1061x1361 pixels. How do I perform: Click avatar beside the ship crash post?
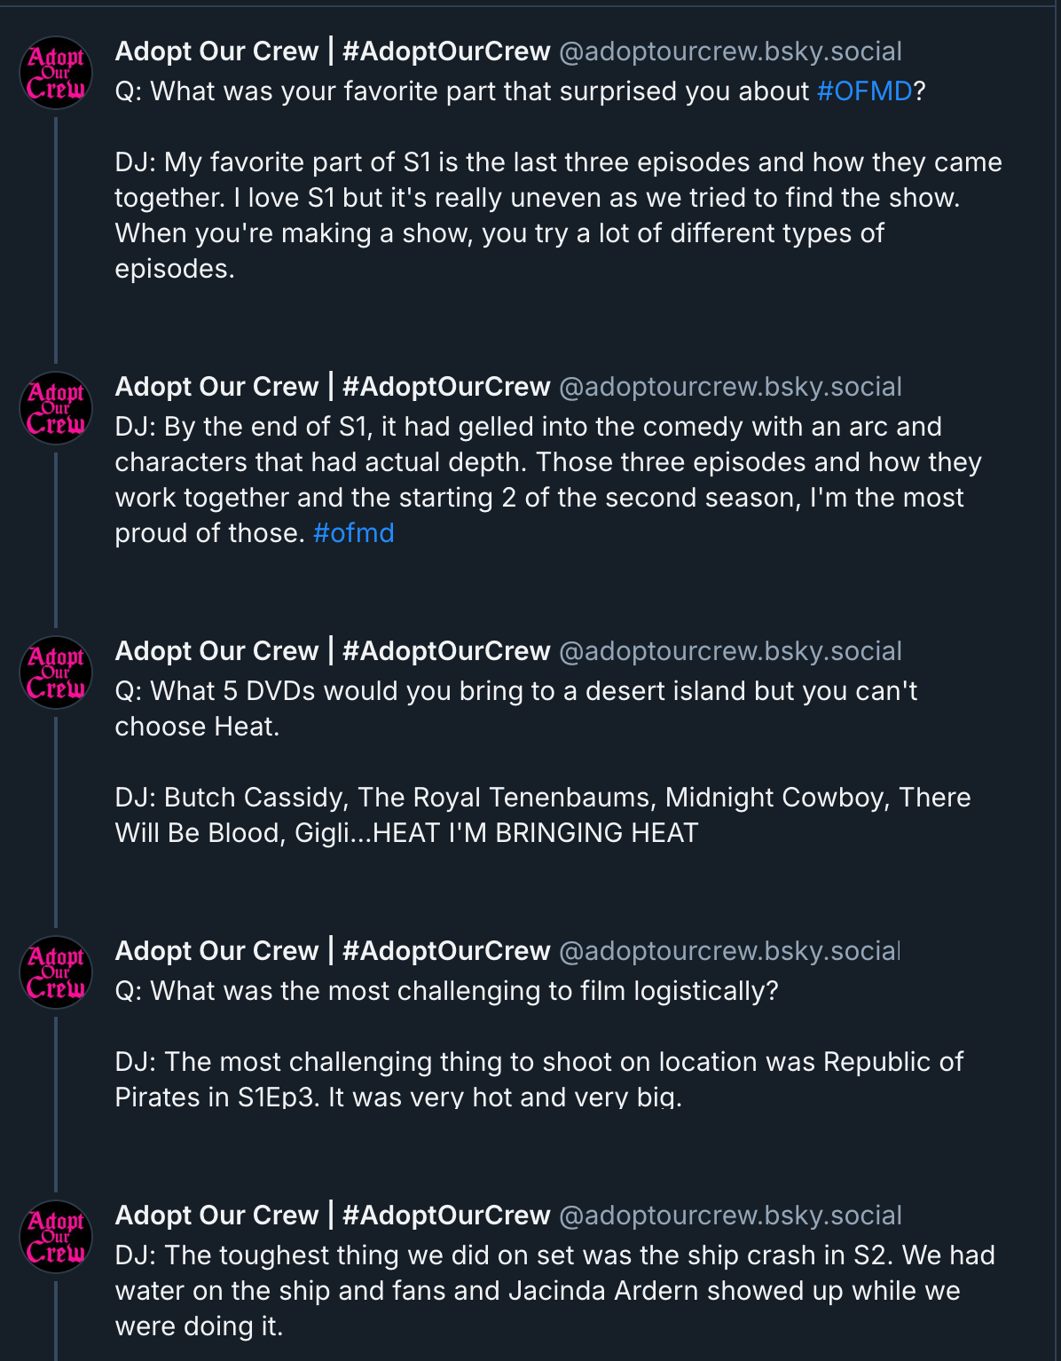pyautogui.click(x=56, y=1237)
